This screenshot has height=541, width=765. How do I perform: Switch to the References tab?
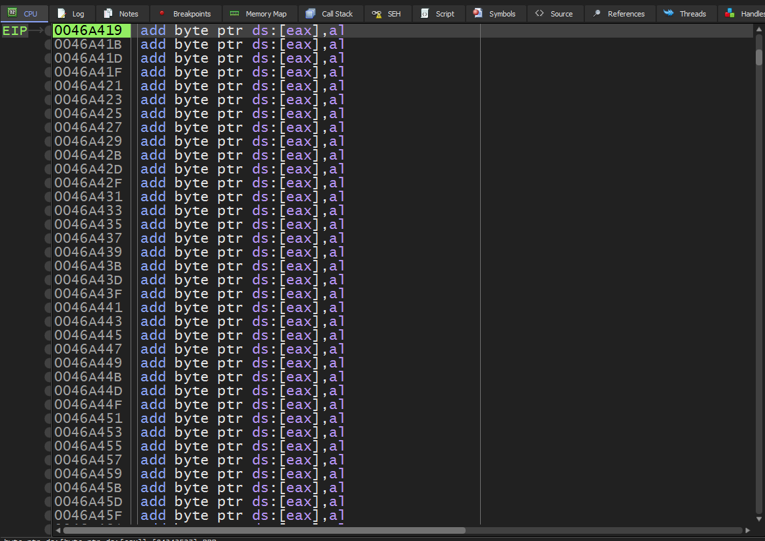tap(619, 13)
